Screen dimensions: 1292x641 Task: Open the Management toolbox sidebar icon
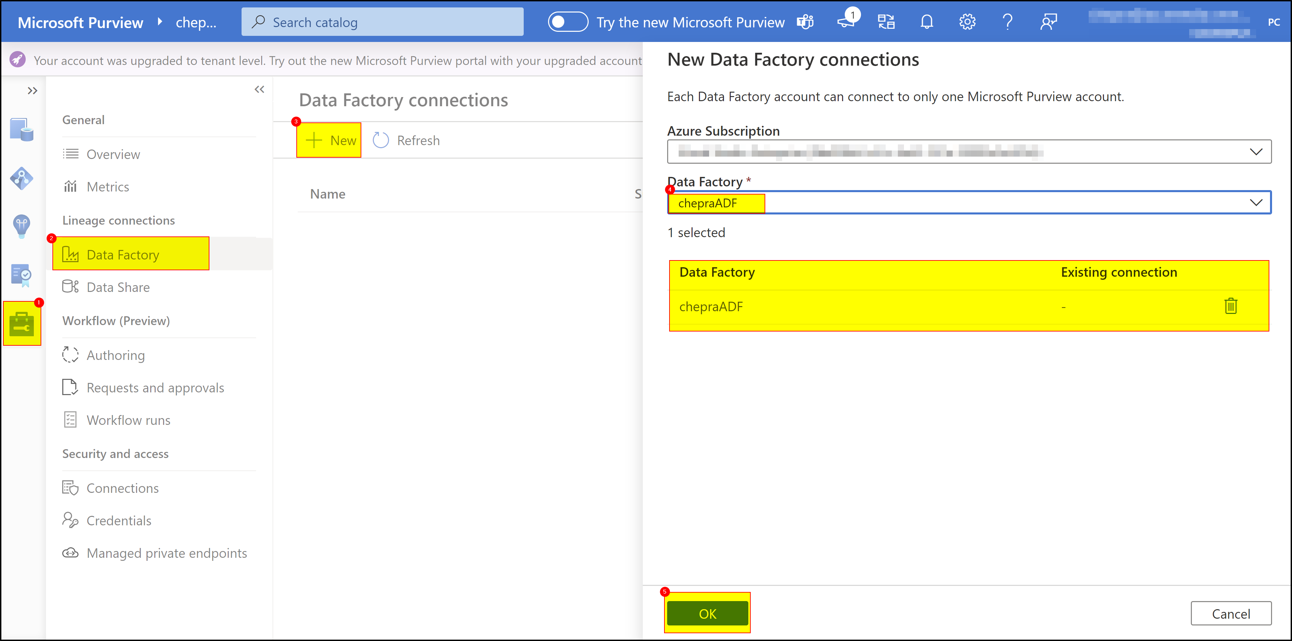[22, 323]
